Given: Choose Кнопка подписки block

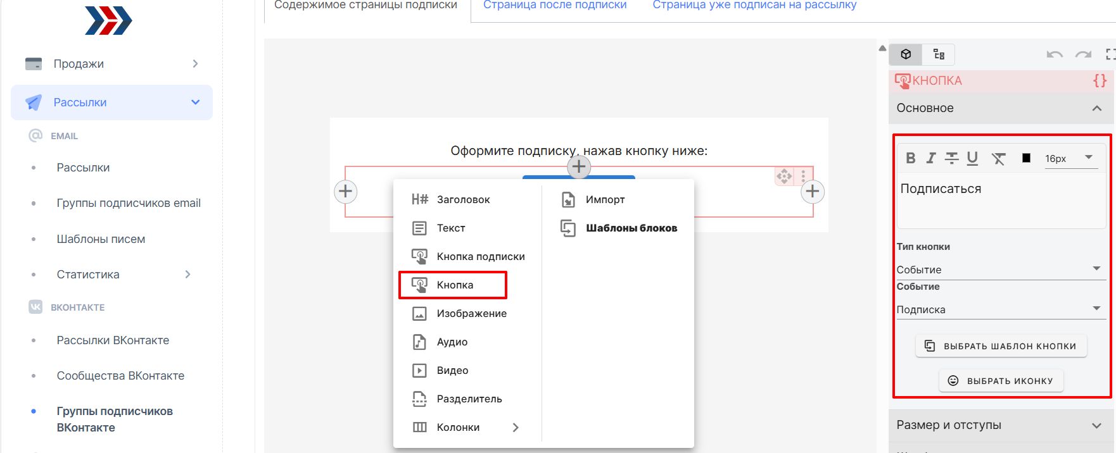Looking at the screenshot, I should click(x=467, y=256).
